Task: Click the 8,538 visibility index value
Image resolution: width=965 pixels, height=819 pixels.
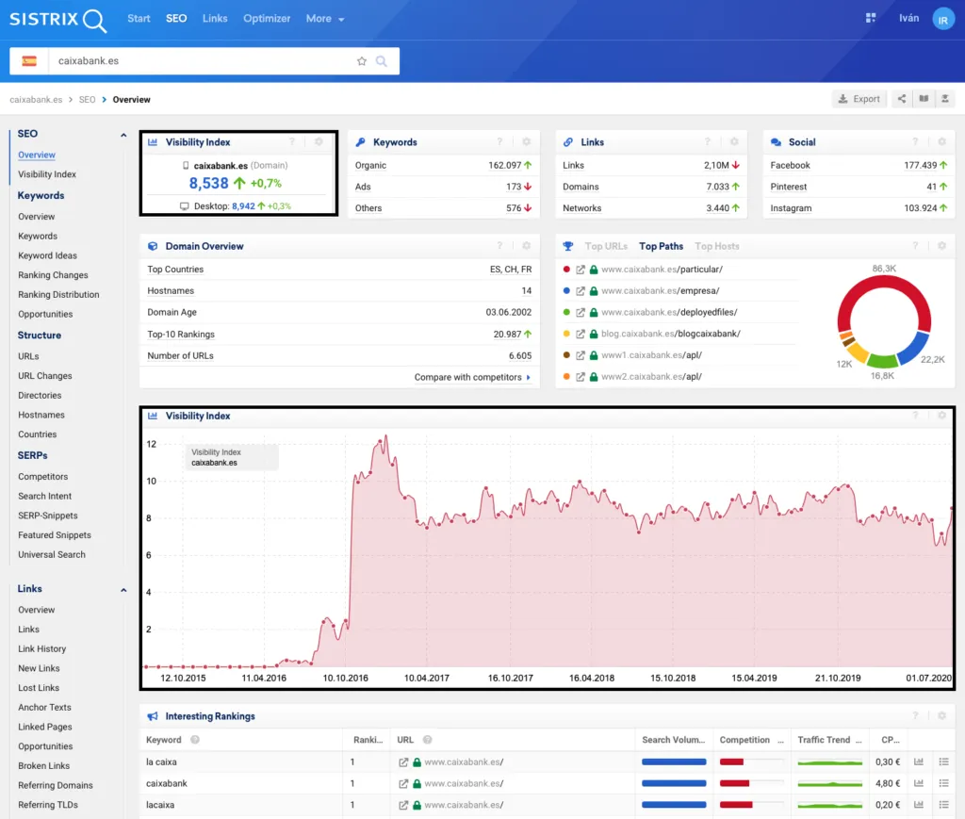Action: pyautogui.click(x=208, y=184)
